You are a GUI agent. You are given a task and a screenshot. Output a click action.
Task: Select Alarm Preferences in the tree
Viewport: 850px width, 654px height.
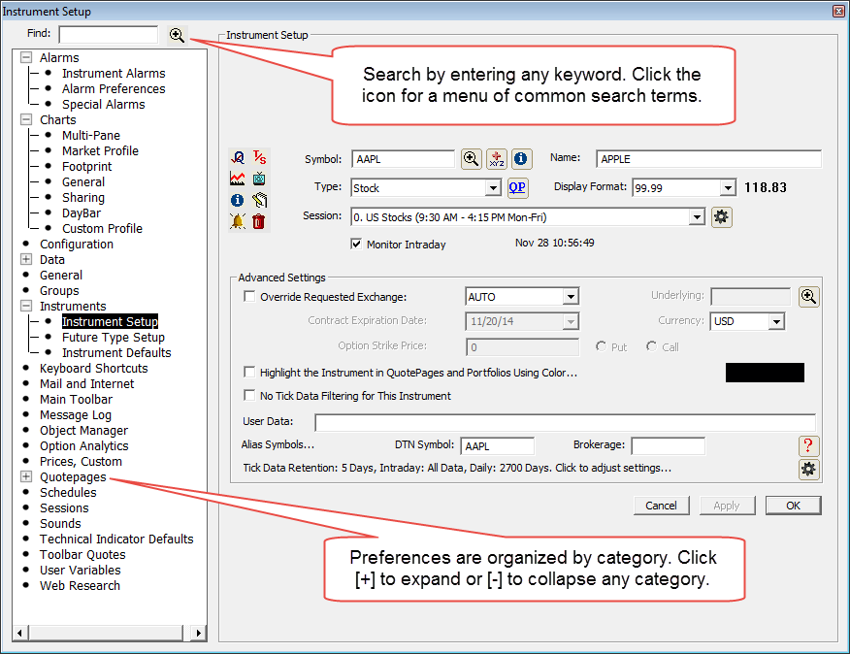coord(114,88)
